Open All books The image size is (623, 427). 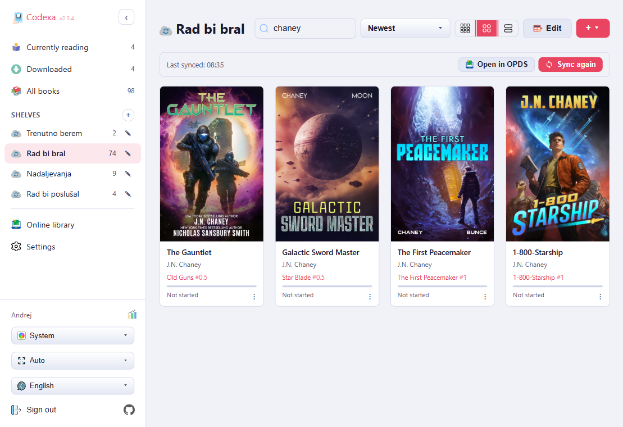pyautogui.click(x=72, y=91)
